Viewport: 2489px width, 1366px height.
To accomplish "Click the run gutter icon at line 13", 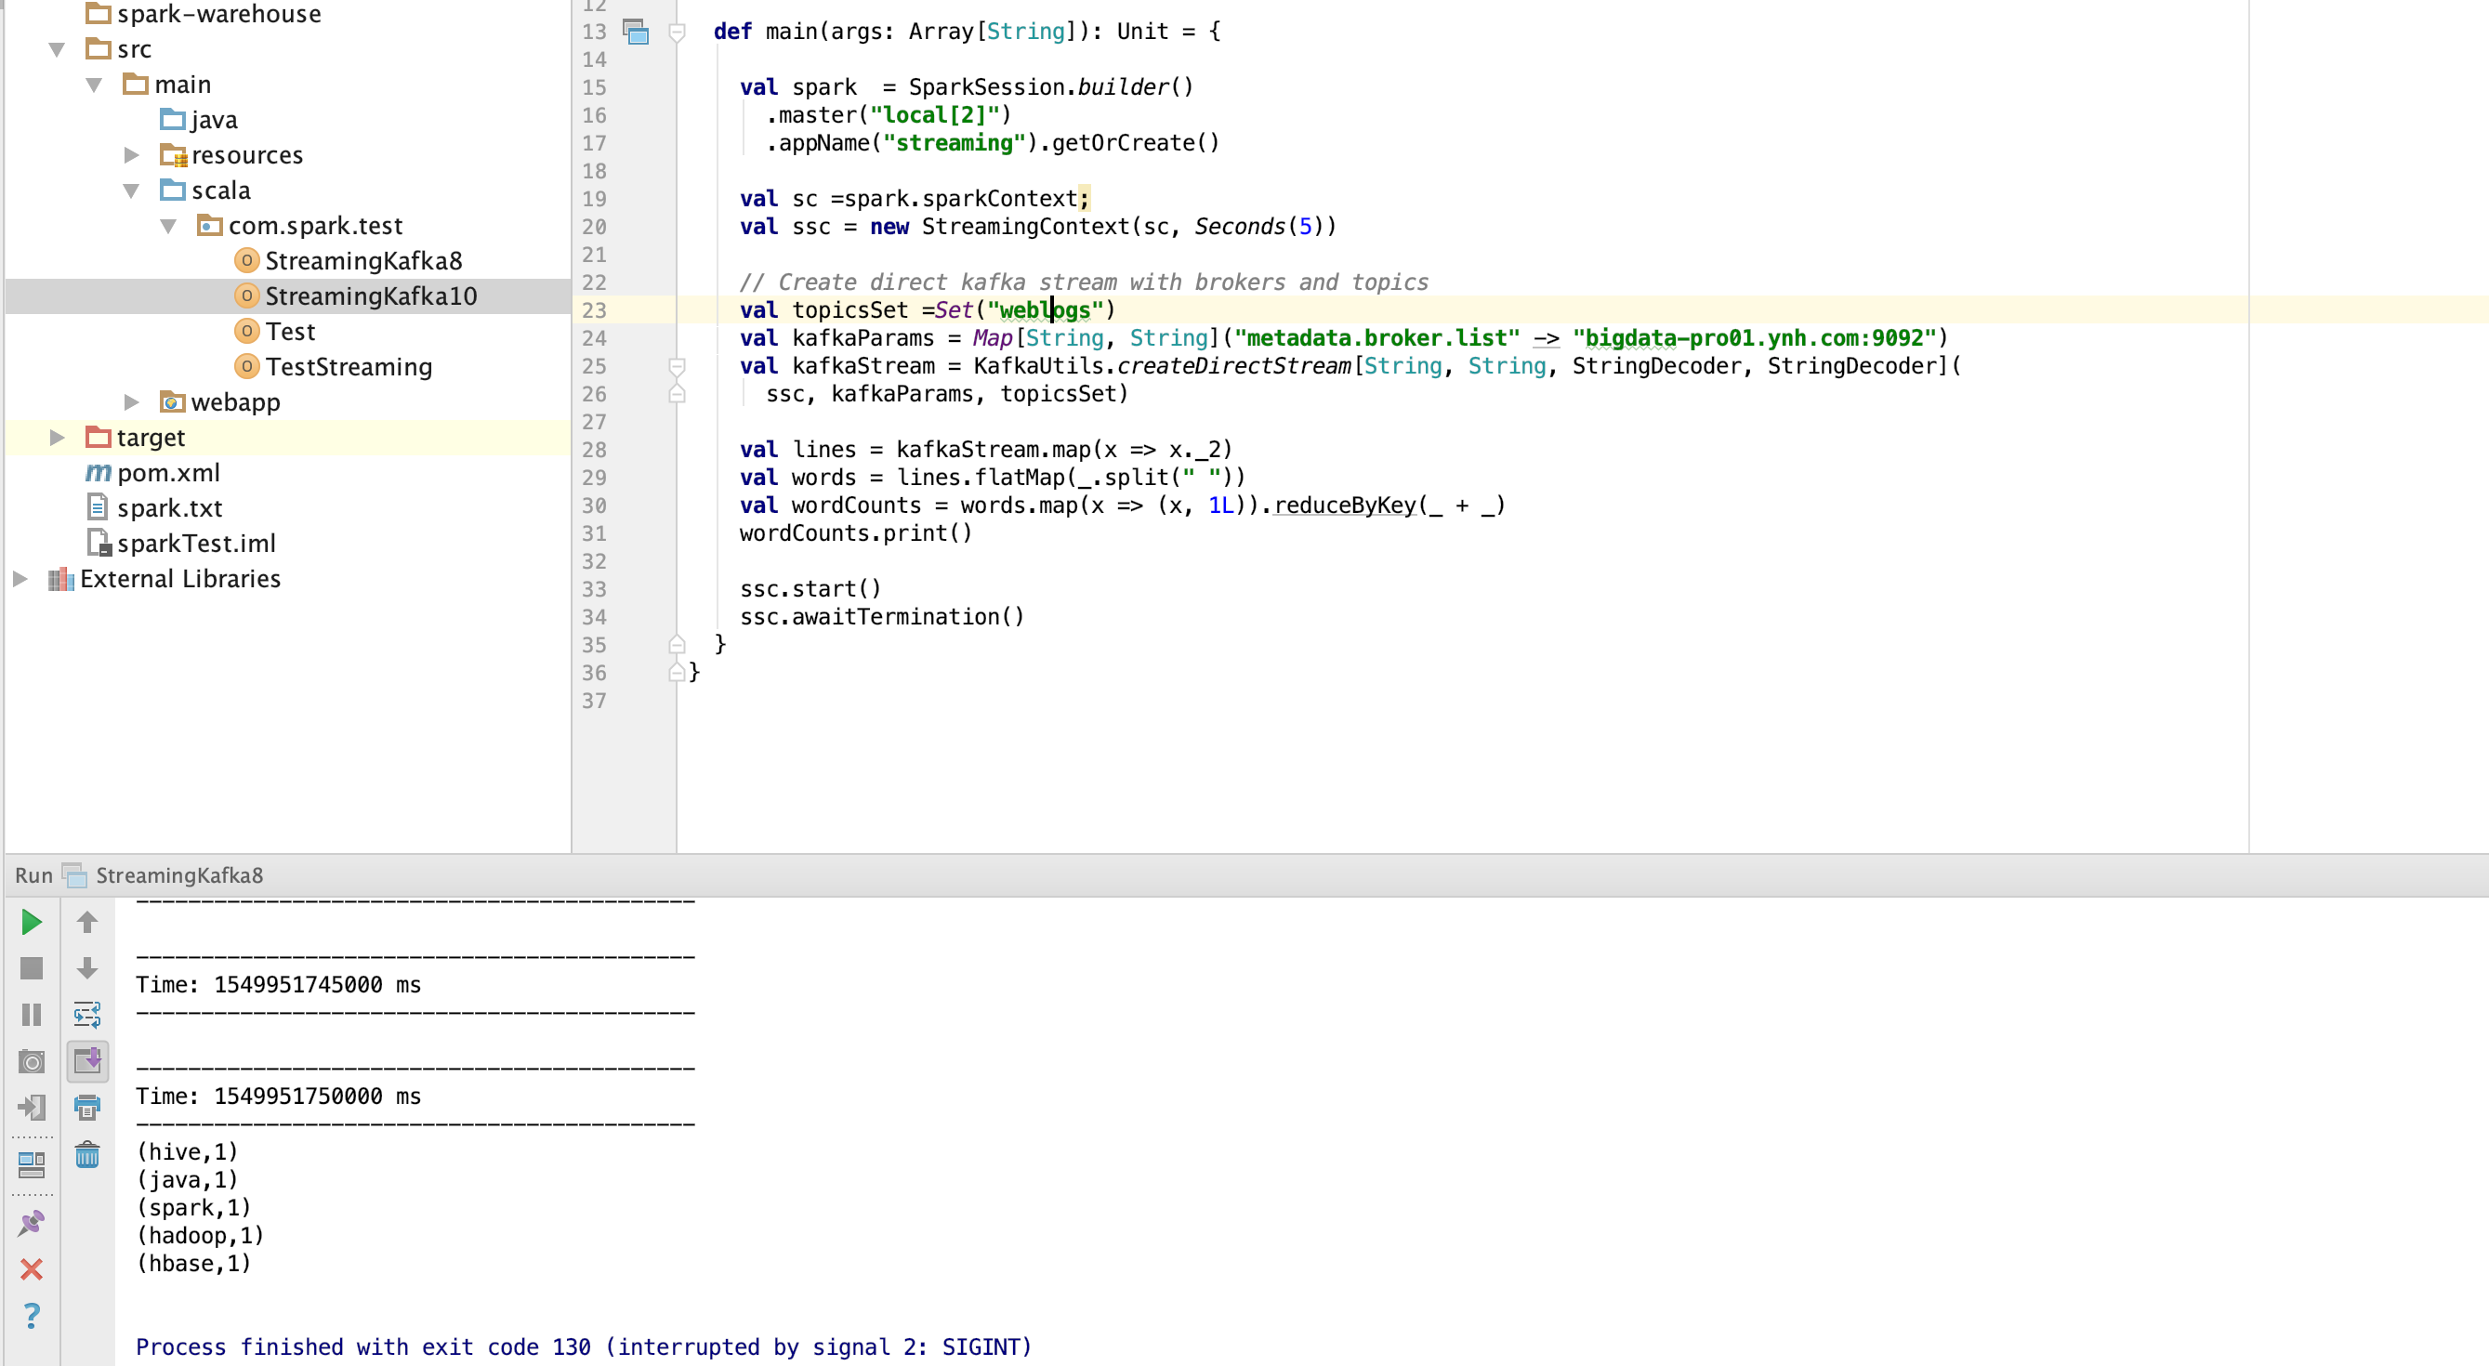I will tap(635, 32).
